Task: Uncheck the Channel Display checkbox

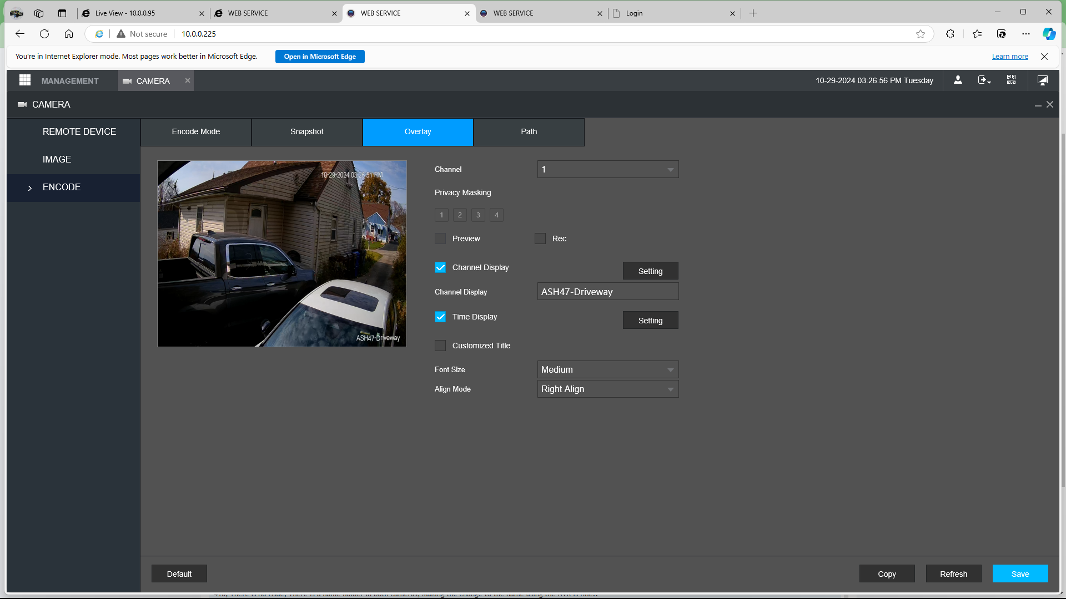Action: pos(440,267)
